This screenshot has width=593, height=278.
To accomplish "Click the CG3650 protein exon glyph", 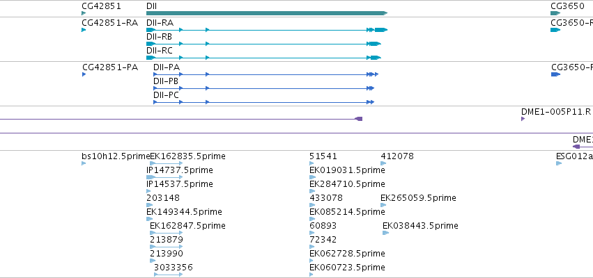I will [555, 74].
